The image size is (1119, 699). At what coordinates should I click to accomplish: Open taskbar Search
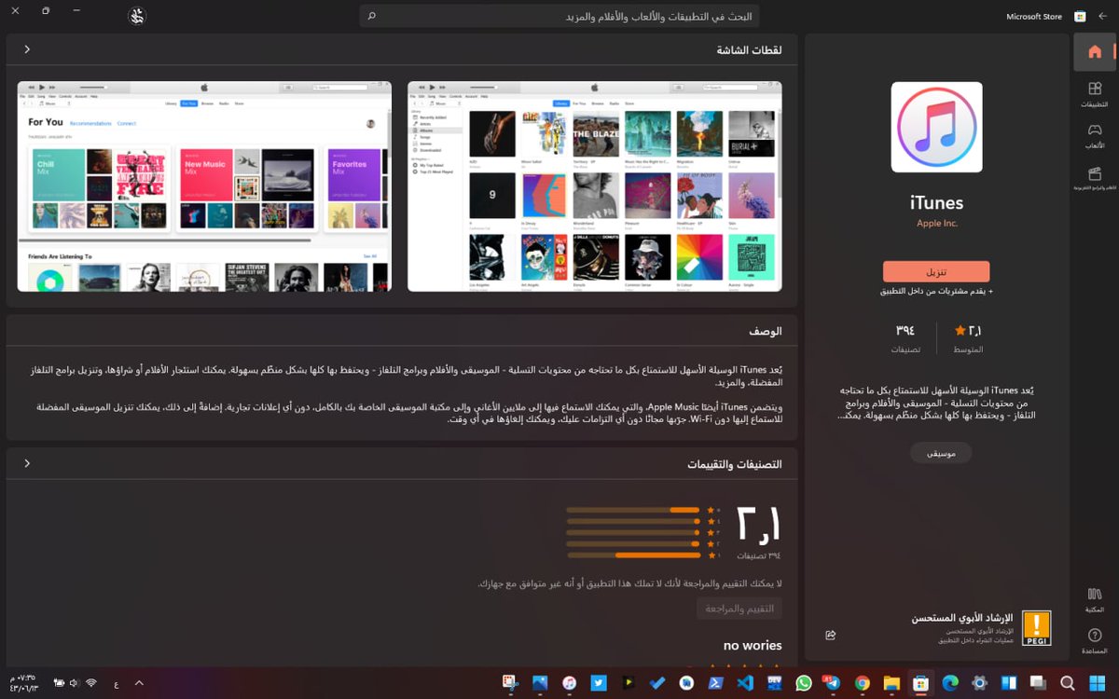click(1067, 683)
